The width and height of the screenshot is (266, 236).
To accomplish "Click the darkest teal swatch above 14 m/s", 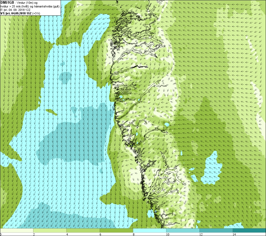I will (250, 230).
